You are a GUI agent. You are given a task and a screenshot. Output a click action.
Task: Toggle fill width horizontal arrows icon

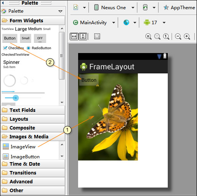[74, 37]
